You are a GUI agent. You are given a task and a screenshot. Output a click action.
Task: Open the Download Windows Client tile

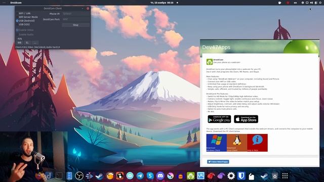[x=216, y=143]
